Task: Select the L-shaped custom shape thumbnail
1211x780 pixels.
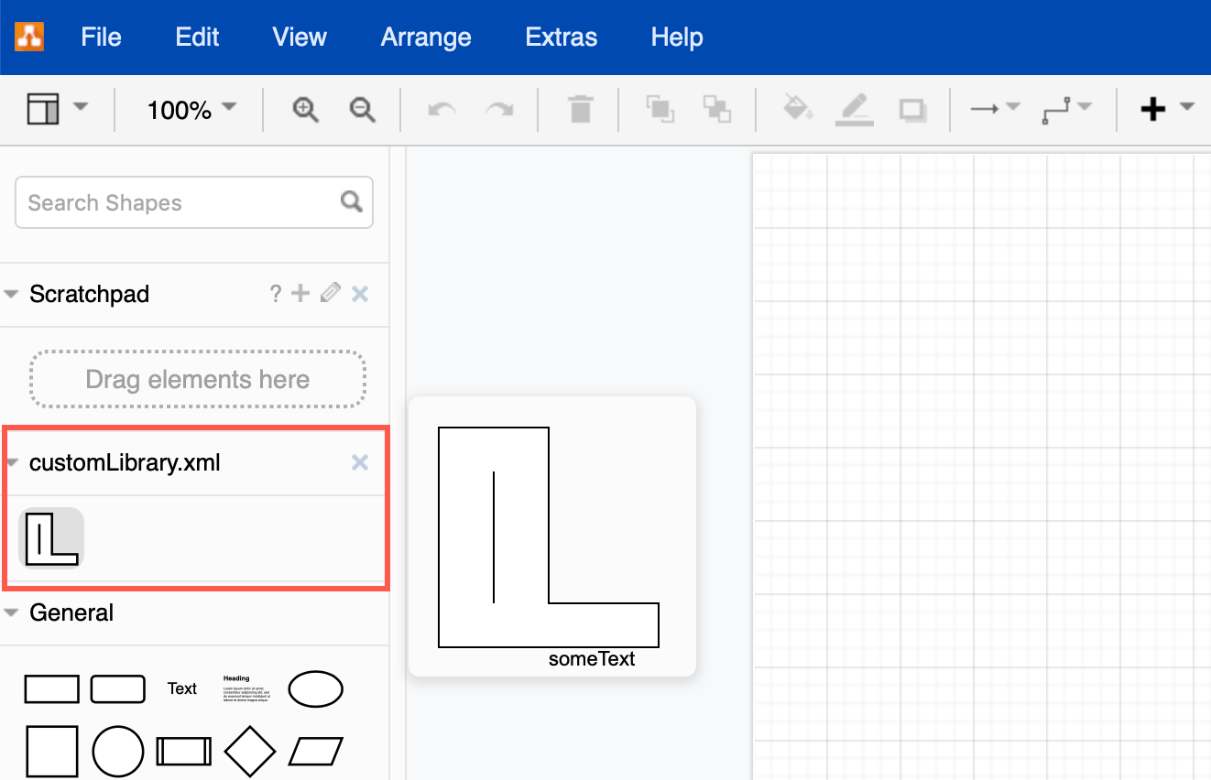Action: (x=50, y=538)
